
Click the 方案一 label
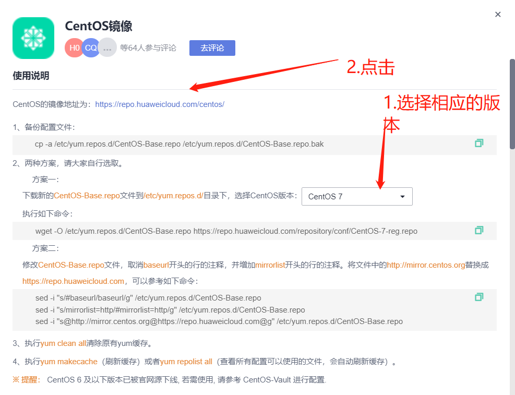coord(45,179)
